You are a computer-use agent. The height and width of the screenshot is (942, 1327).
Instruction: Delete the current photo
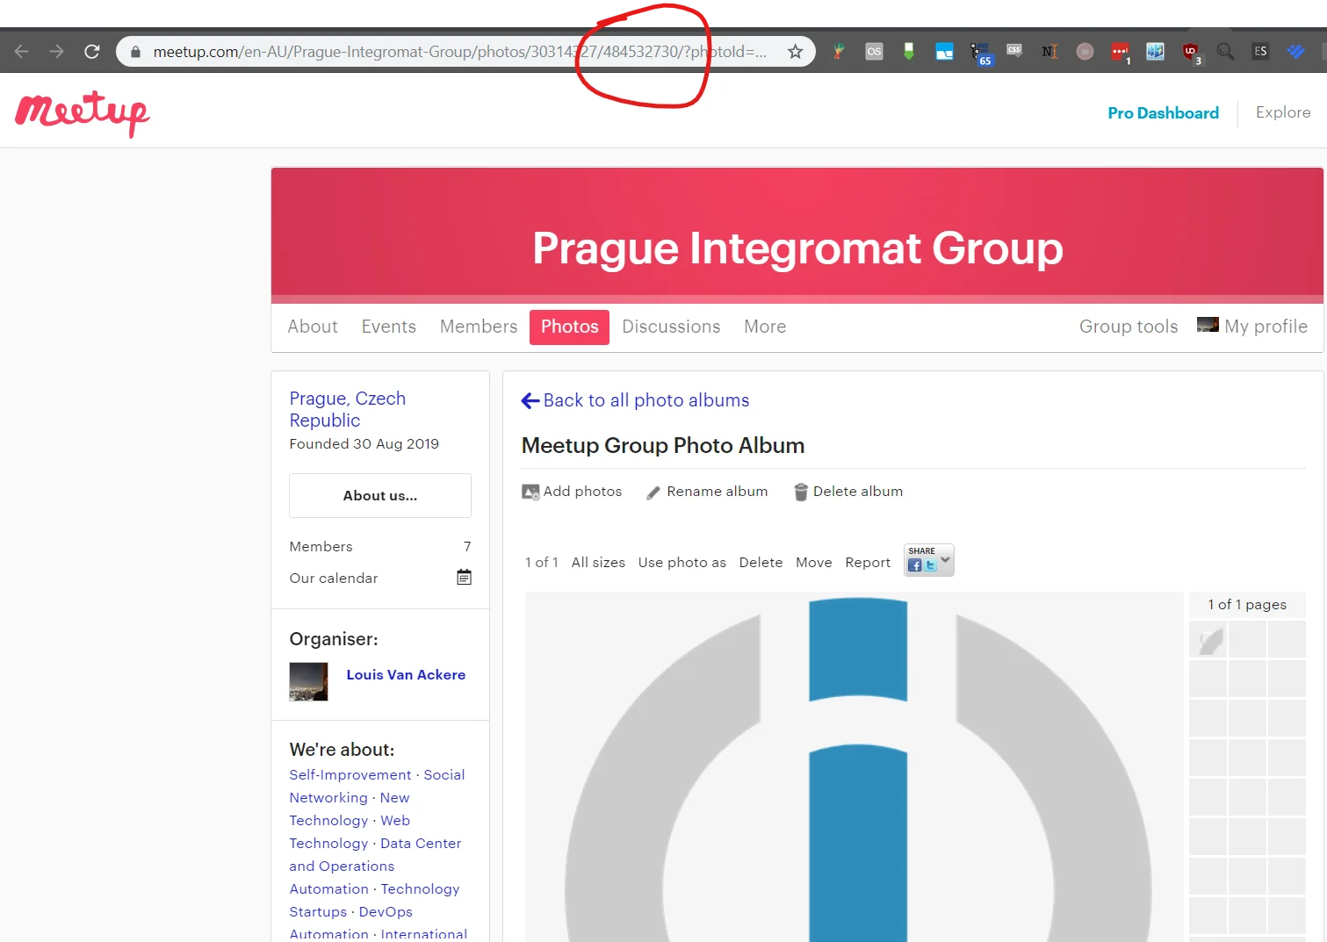pyautogui.click(x=761, y=563)
